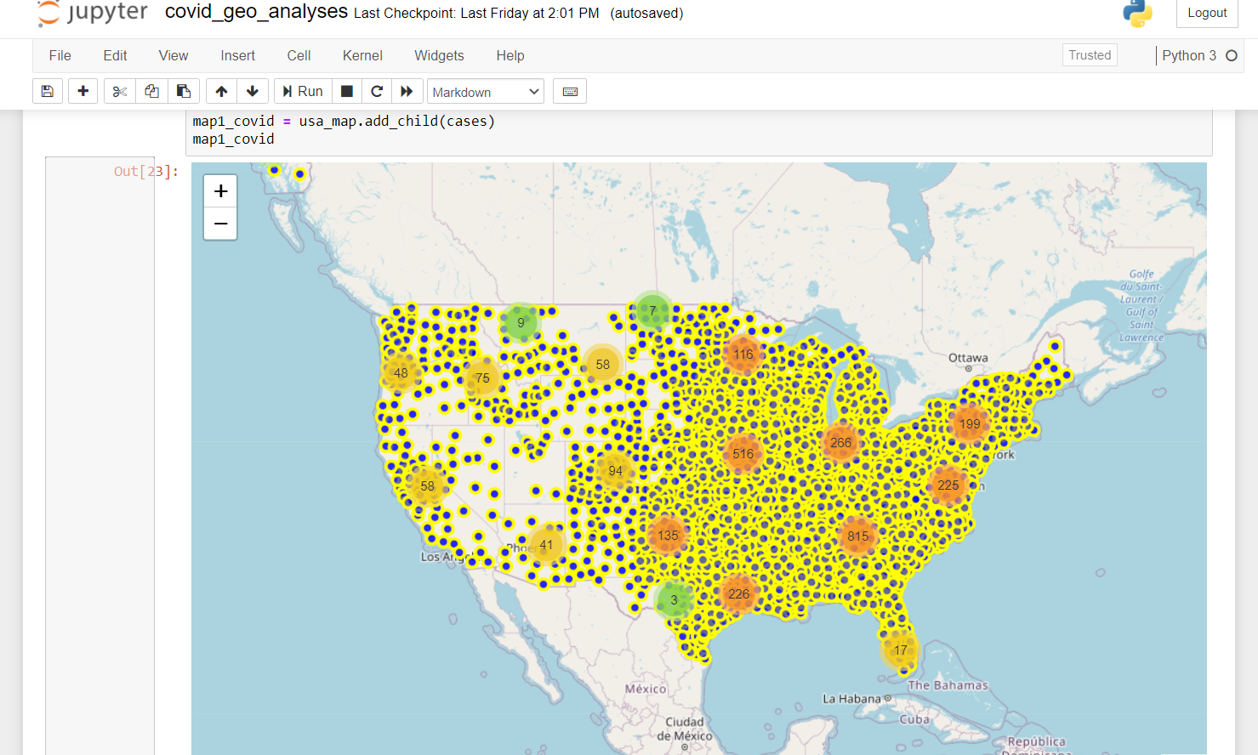Copy selected cells icon
Screen dimensions: 1258x755
pos(151,91)
